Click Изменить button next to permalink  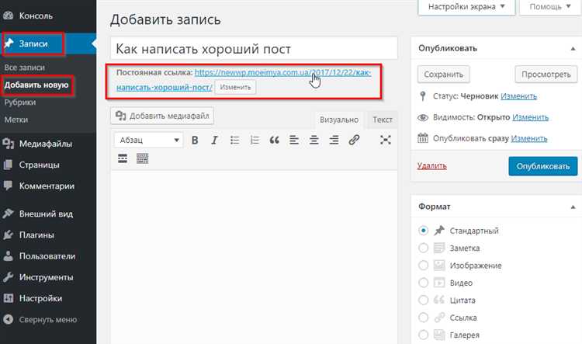click(235, 87)
